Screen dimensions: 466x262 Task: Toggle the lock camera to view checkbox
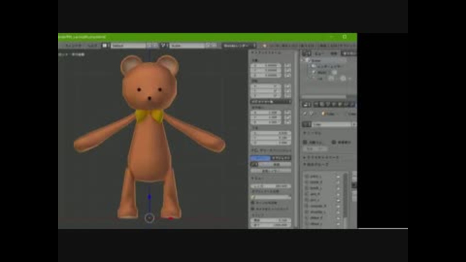pyautogui.click(x=253, y=209)
